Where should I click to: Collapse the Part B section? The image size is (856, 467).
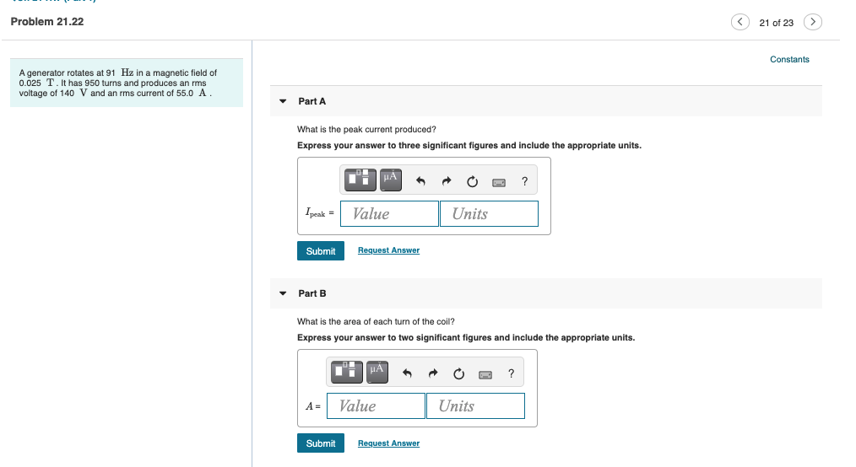(x=283, y=293)
